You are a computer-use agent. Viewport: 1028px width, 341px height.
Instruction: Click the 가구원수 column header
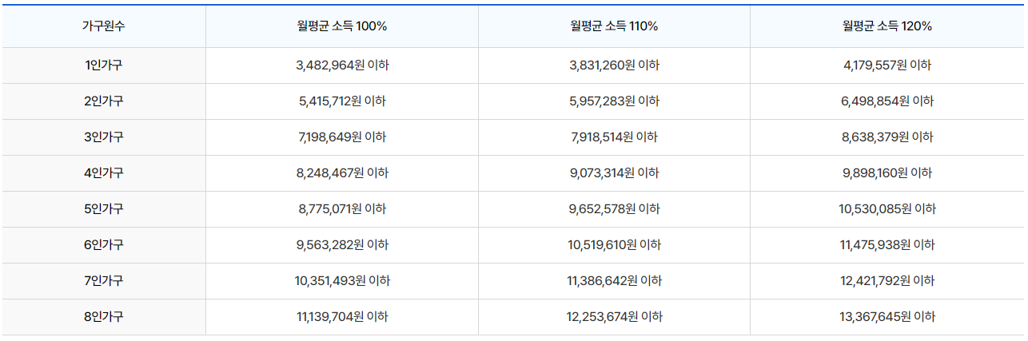pyautogui.click(x=103, y=26)
